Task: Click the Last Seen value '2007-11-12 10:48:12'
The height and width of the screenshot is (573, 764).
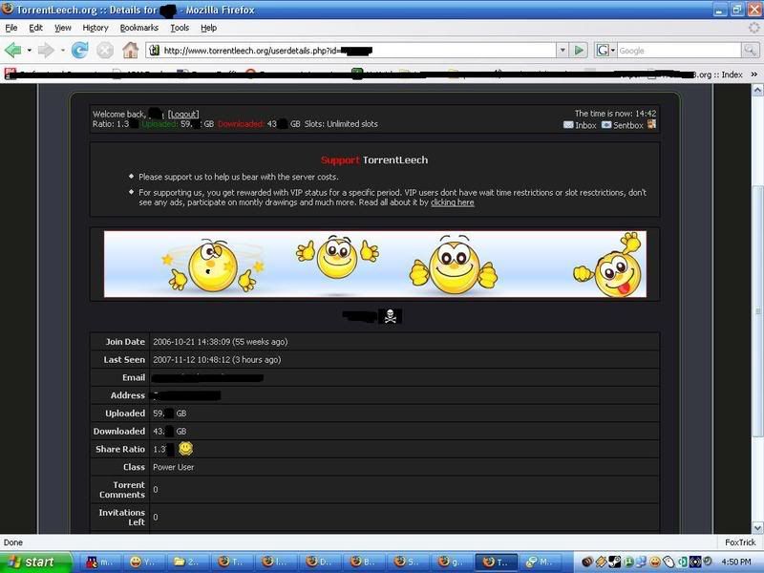Action: (x=192, y=360)
